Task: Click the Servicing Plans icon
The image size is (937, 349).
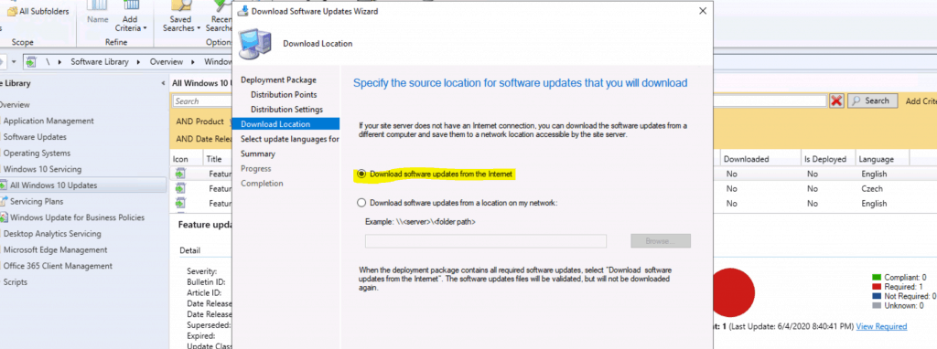Action: [4, 202]
